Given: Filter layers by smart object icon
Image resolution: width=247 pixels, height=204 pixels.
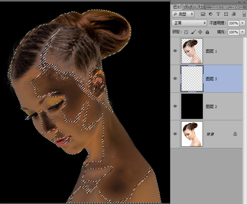Looking at the screenshot, I should 234,14.
